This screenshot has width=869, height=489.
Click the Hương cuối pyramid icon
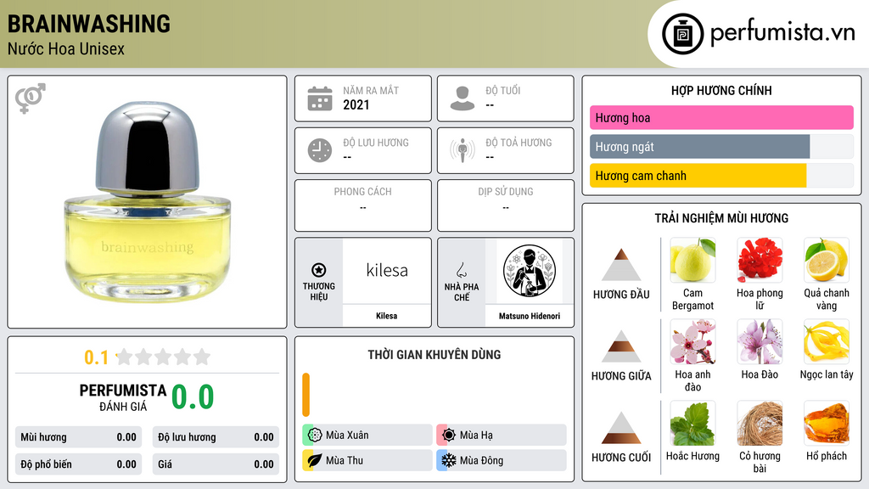click(x=621, y=428)
